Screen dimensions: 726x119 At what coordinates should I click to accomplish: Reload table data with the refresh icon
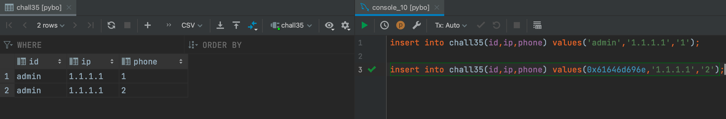[x=111, y=25]
